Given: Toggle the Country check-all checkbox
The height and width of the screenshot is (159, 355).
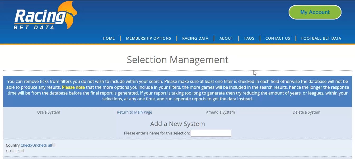Looking at the screenshot, I should coord(54,145).
